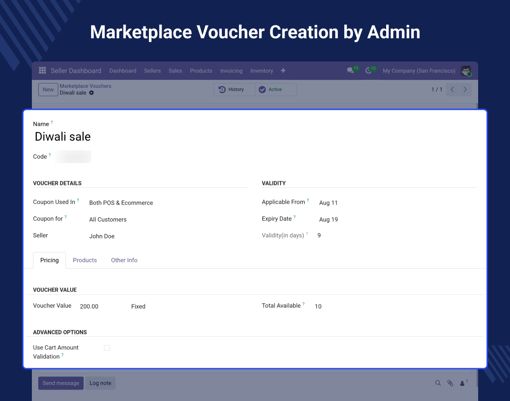Switch to the Products tab

(x=85, y=260)
